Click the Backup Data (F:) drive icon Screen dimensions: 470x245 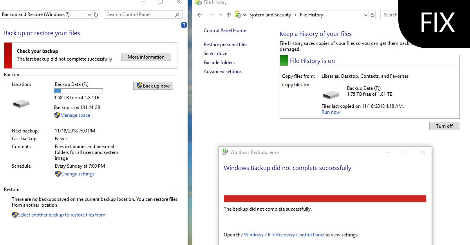coord(21,103)
